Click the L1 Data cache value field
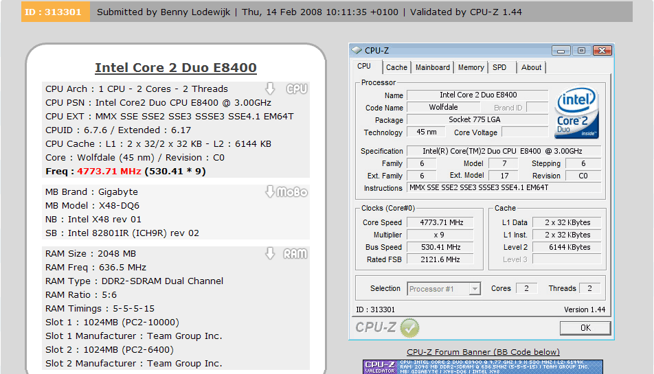Image resolution: width=654 pixels, height=374 pixels. click(x=567, y=222)
